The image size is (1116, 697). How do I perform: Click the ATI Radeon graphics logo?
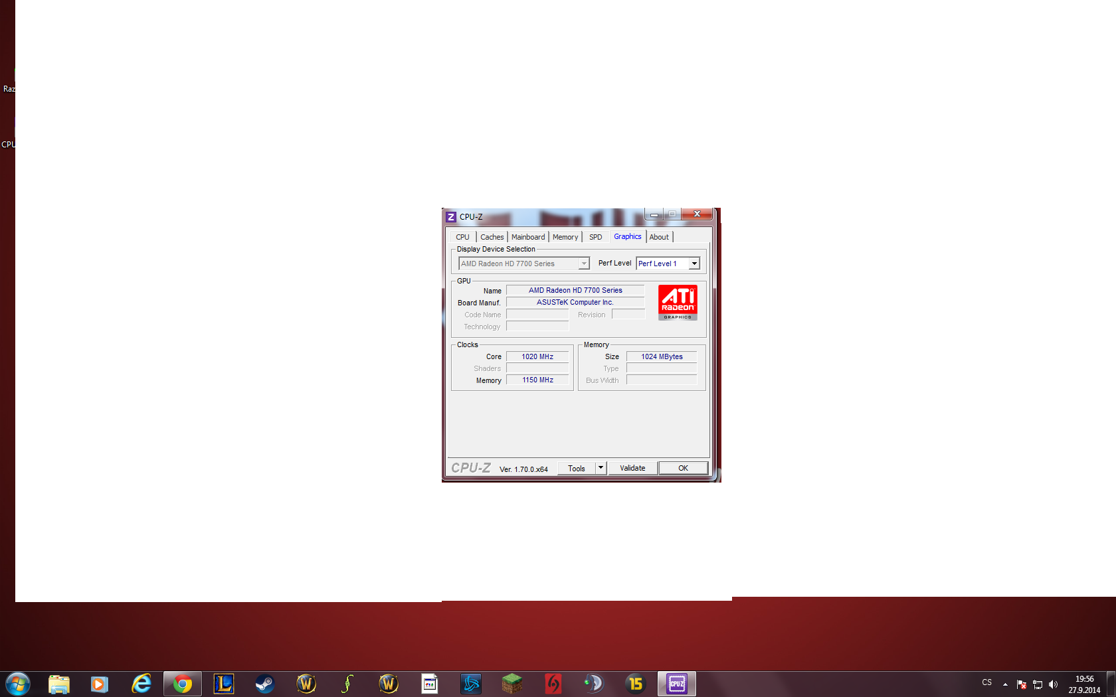pos(677,302)
